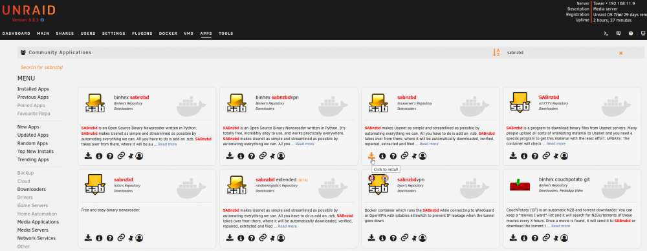Open project link on ich777's SABnzbd card
This screenshot has height=251, width=647.
coord(546,156)
